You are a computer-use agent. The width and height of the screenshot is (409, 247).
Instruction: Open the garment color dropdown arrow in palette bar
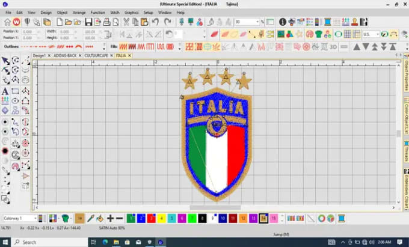click(71, 218)
